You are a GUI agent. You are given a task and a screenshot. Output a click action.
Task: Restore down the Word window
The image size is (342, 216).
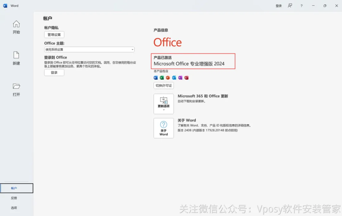pos(325,6)
